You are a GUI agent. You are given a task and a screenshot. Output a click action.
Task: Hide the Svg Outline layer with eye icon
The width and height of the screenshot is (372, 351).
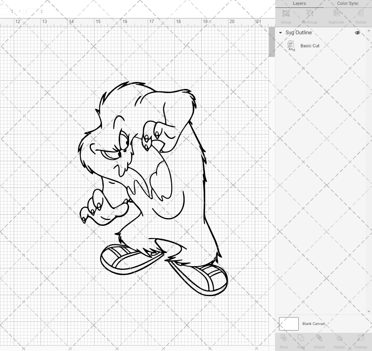[357, 33]
